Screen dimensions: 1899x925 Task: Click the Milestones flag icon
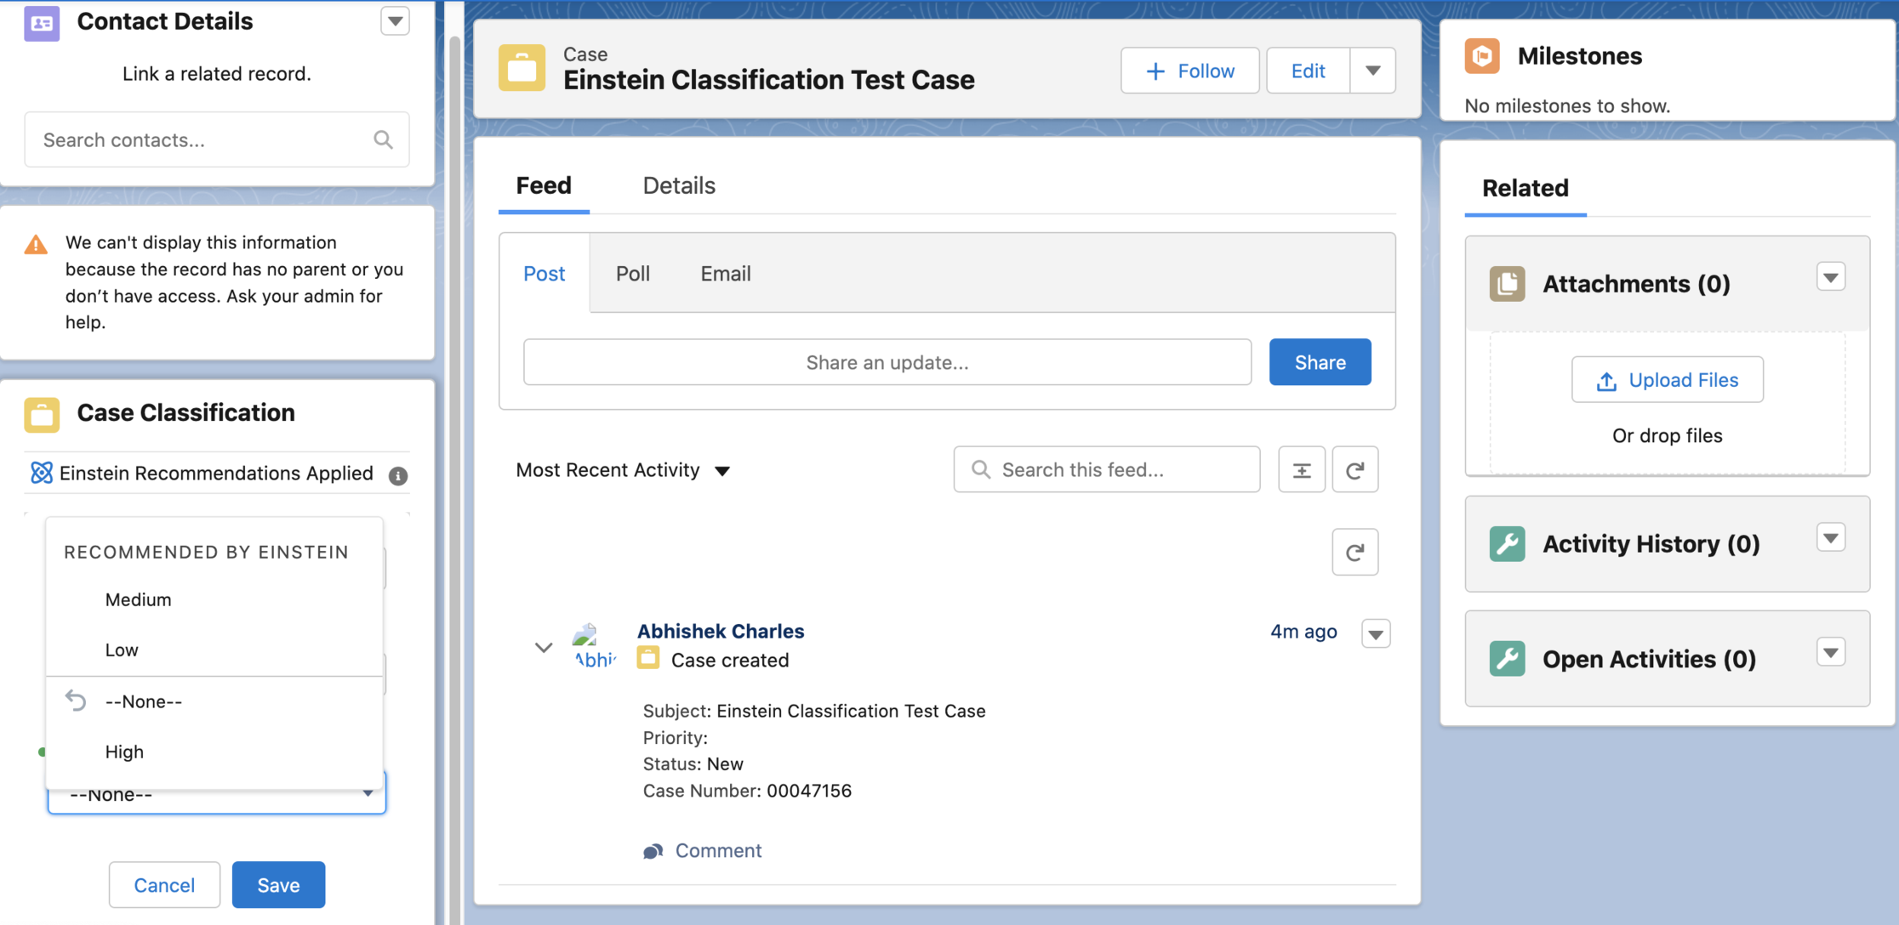(x=1482, y=56)
